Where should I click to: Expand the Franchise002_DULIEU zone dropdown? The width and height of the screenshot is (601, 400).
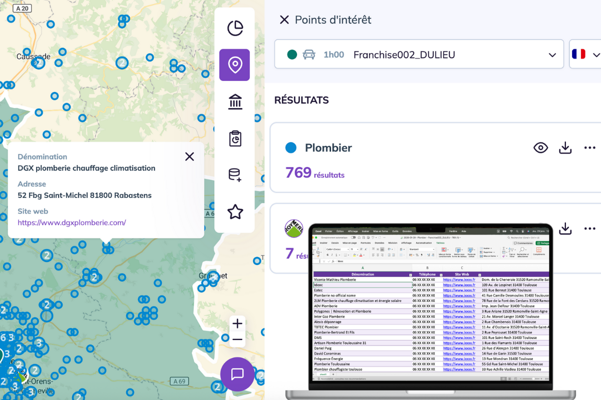(552, 54)
